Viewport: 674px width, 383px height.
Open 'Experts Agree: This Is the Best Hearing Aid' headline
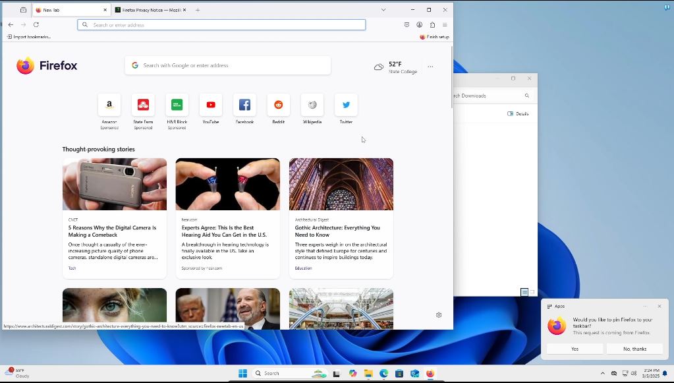224,231
